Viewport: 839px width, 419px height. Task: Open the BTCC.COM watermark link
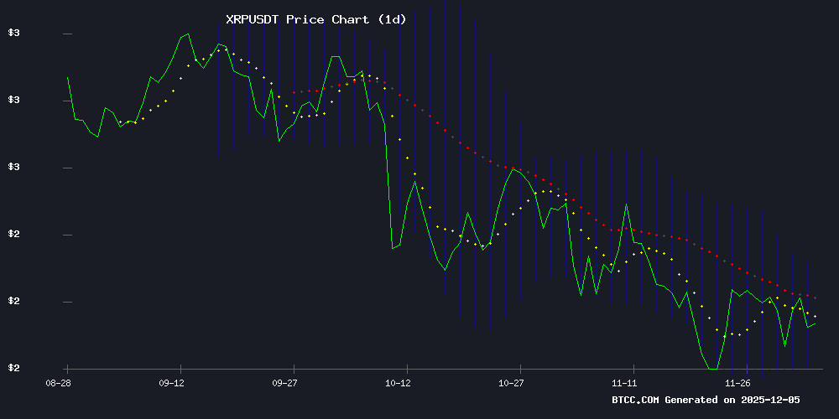pyautogui.click(x=636, y=400)
